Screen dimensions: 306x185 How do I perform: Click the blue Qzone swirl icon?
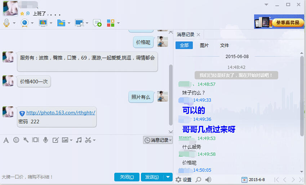tap(28, 13)
